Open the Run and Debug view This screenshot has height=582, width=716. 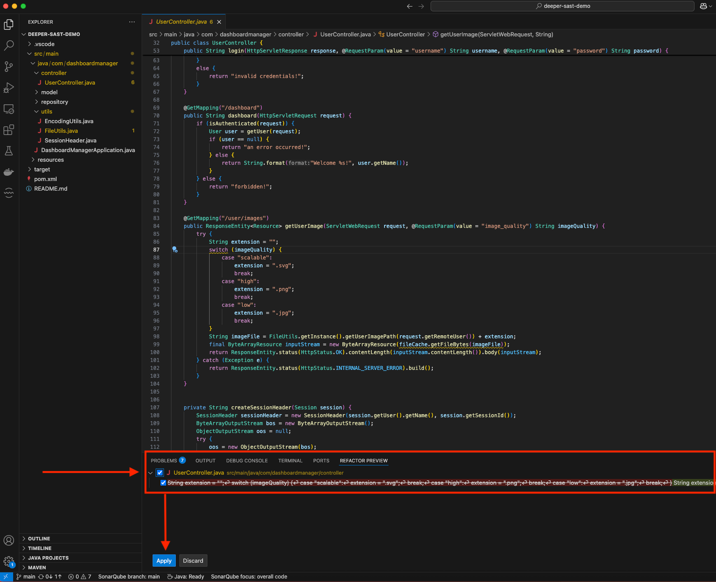point(9,88)
